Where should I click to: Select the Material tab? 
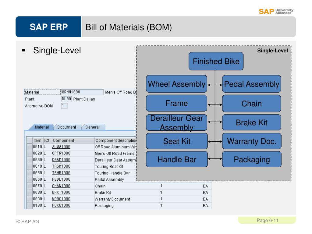[x=41, y=127]
